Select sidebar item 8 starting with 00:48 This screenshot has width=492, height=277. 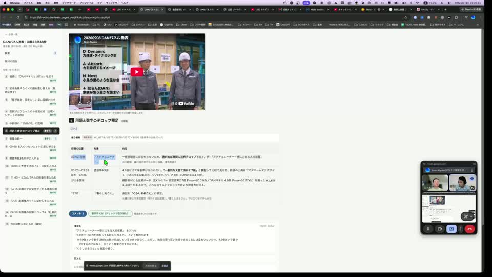[30, 148]
